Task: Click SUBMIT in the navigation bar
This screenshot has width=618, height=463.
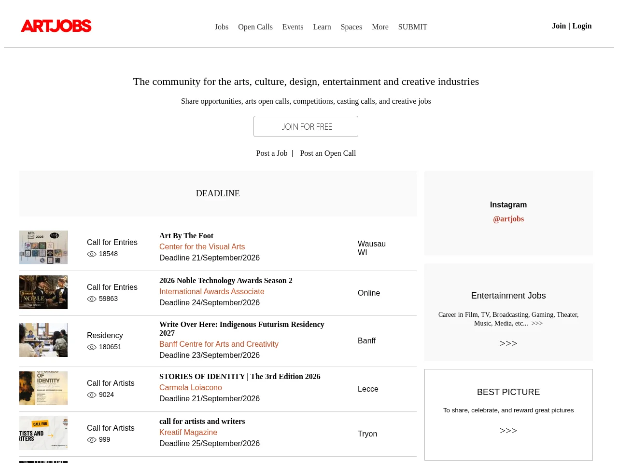Action: [x=413, y=27]
